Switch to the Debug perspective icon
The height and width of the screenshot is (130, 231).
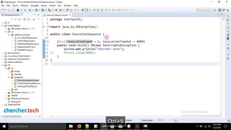[228, 10]
